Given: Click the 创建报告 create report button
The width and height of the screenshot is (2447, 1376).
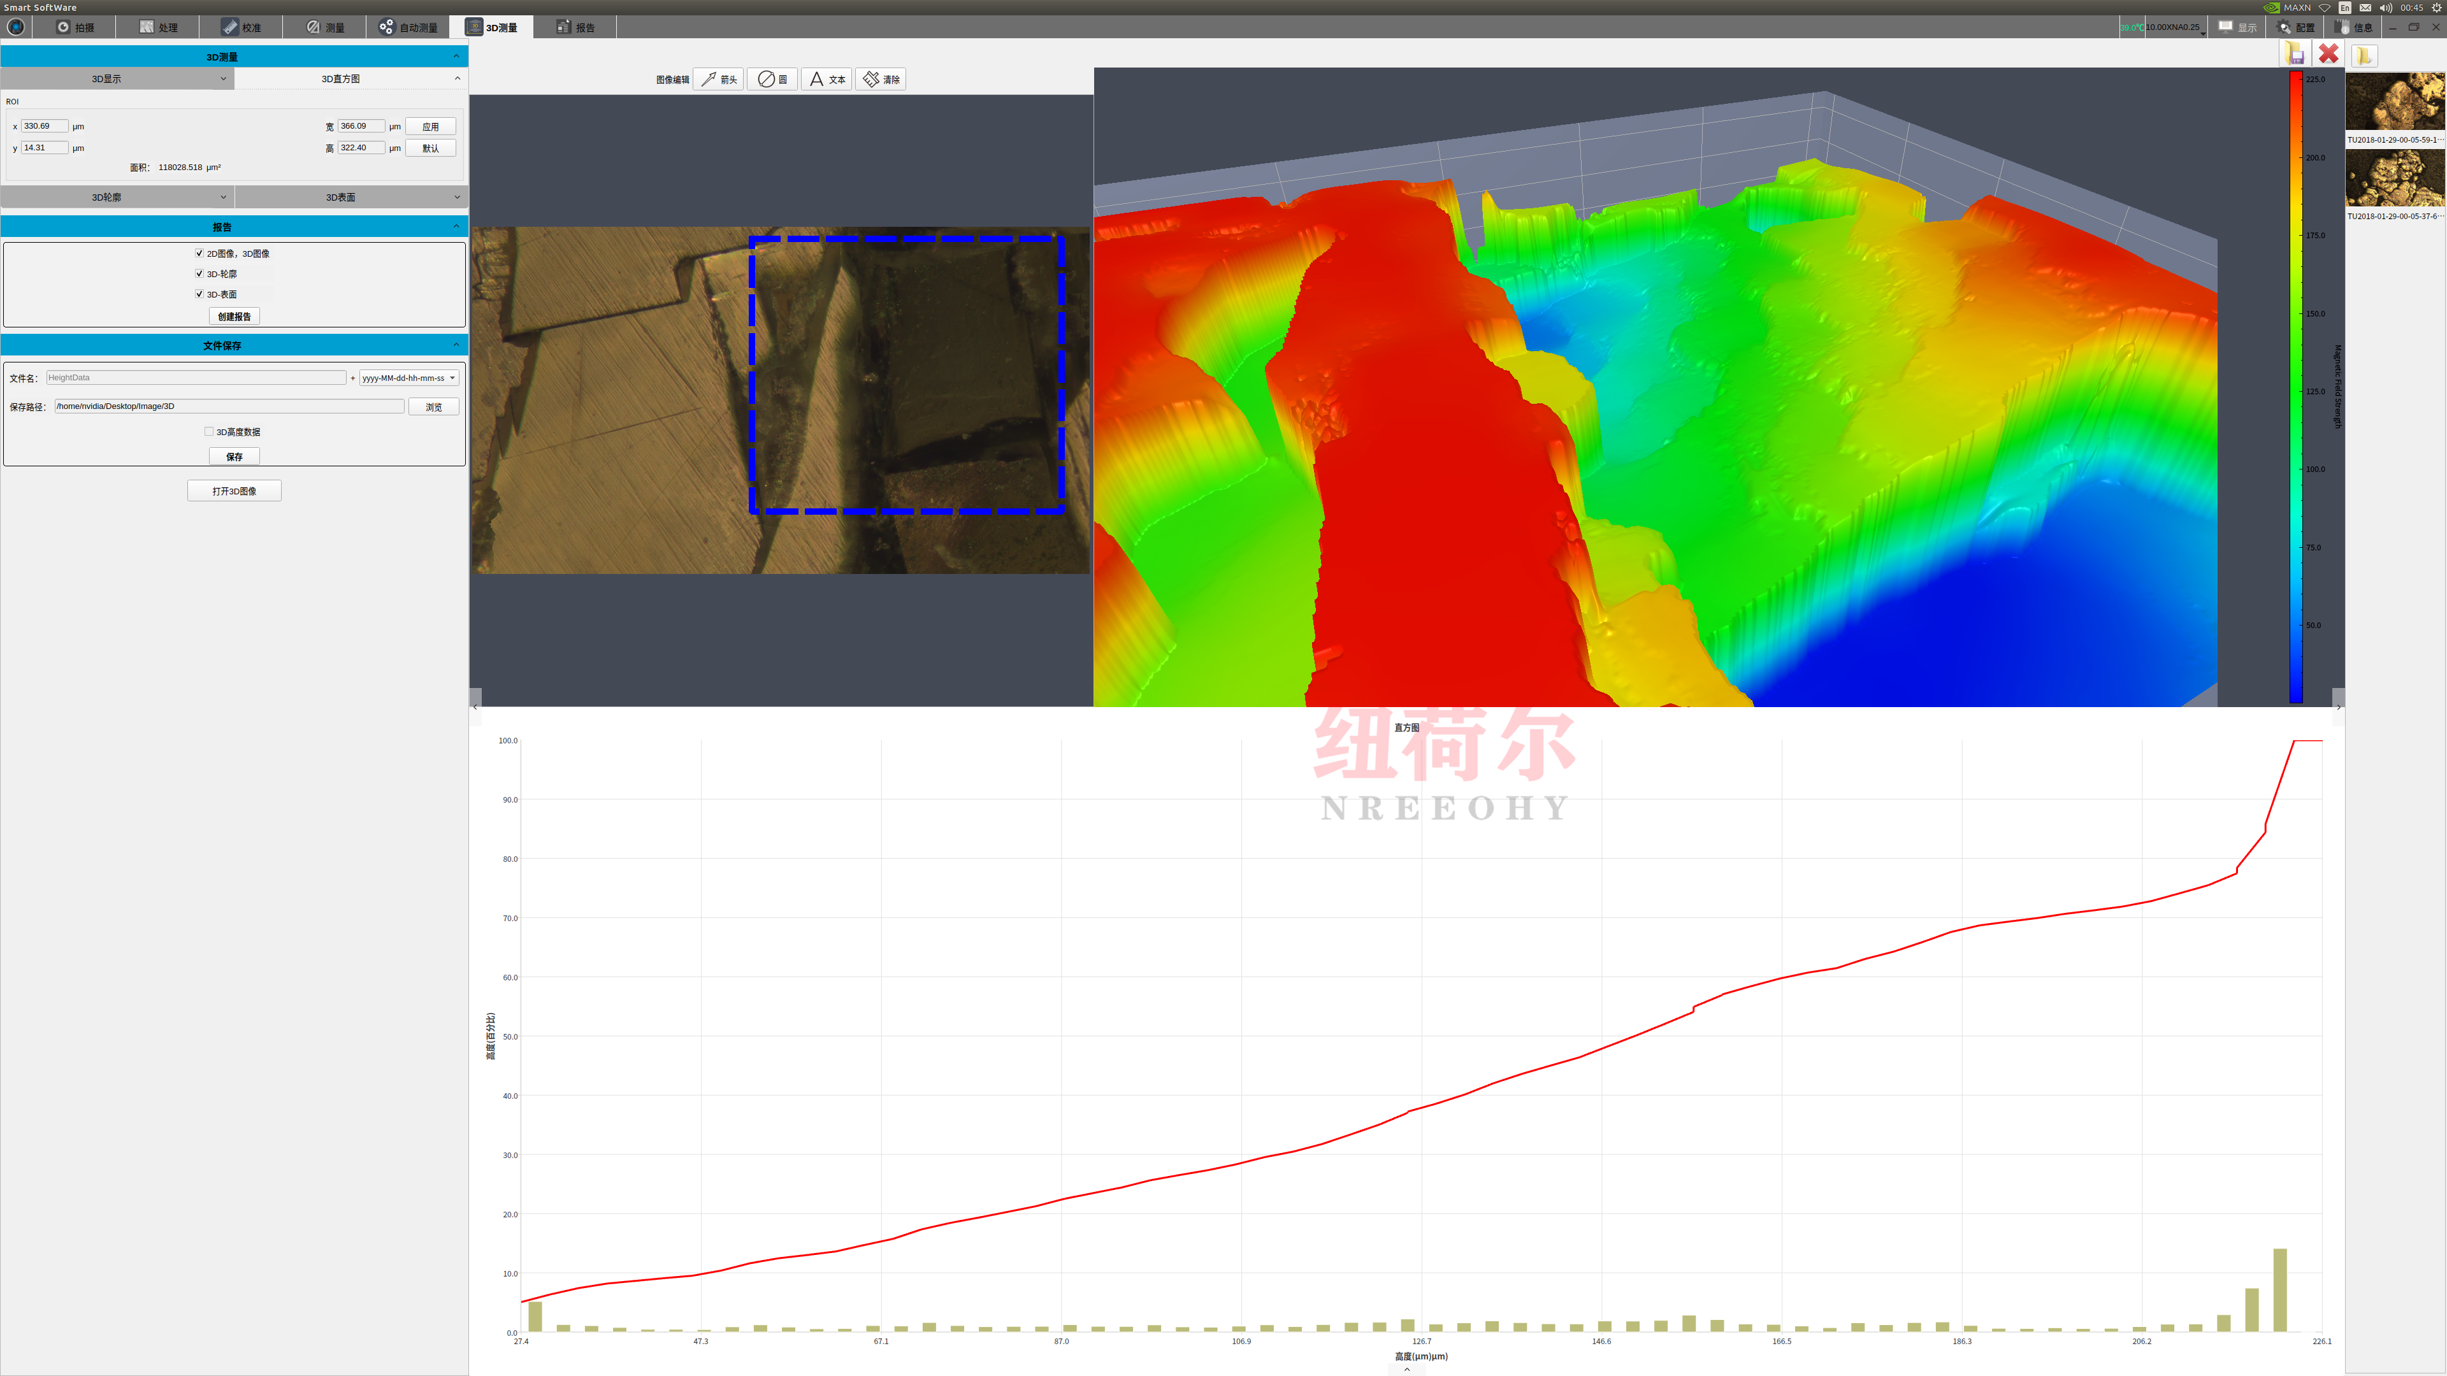Looking at the screenshot, I should click(x=234, y=316).
